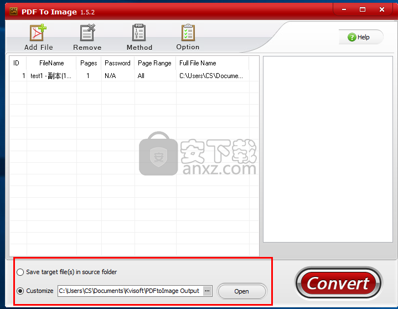Click the Full File Name column header

[x=212, y=63]
